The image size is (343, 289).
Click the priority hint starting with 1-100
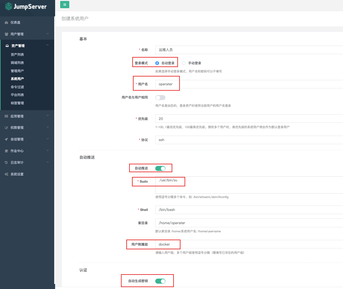[x=222, y=127]
